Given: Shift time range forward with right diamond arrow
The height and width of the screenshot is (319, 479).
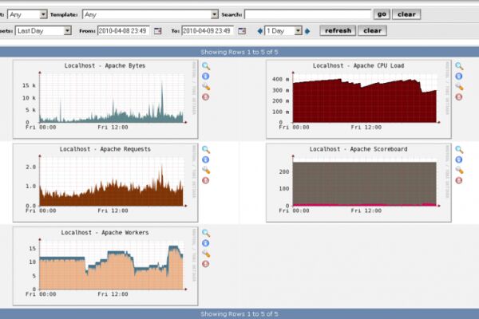Looking at the screenshot, I should click(307, 31).
